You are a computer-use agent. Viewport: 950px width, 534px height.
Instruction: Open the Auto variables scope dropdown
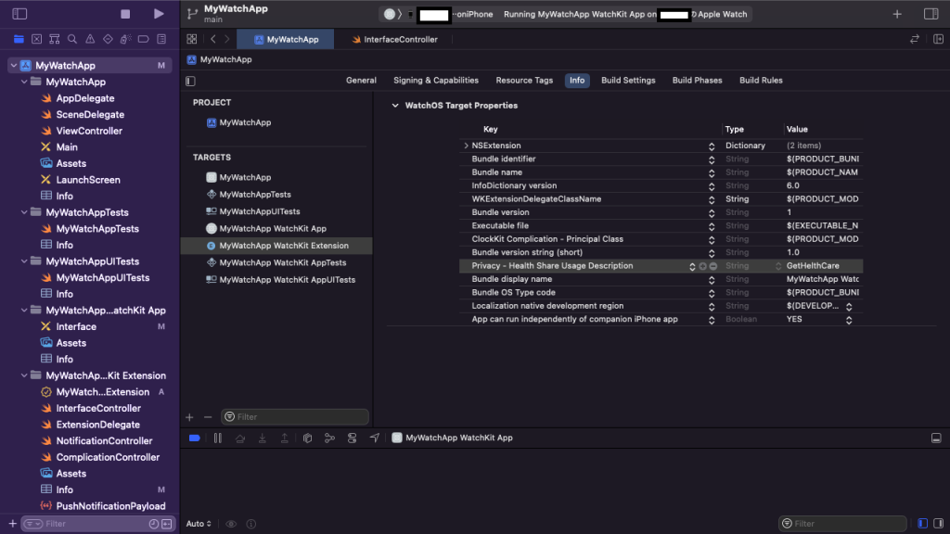199,524
